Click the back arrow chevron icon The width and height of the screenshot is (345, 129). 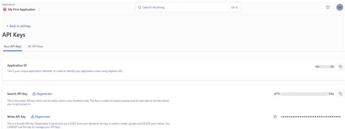point(7,26)
